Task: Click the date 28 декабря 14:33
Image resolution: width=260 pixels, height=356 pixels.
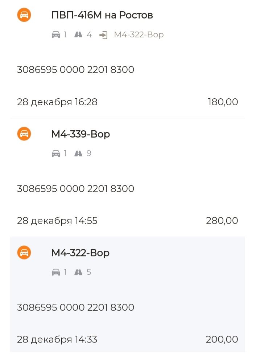Action: coord(57,339)
